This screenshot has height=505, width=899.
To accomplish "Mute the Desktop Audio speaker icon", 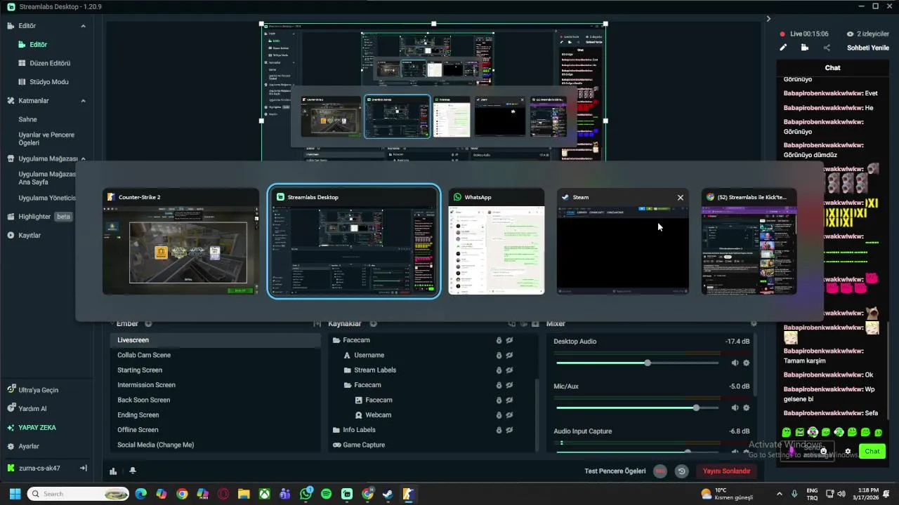I will coord(735,363).
